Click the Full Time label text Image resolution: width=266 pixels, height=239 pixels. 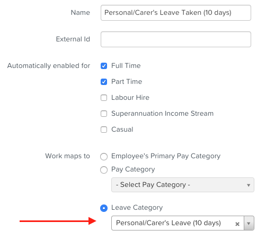pyautogui.click(x=126, y=66)
